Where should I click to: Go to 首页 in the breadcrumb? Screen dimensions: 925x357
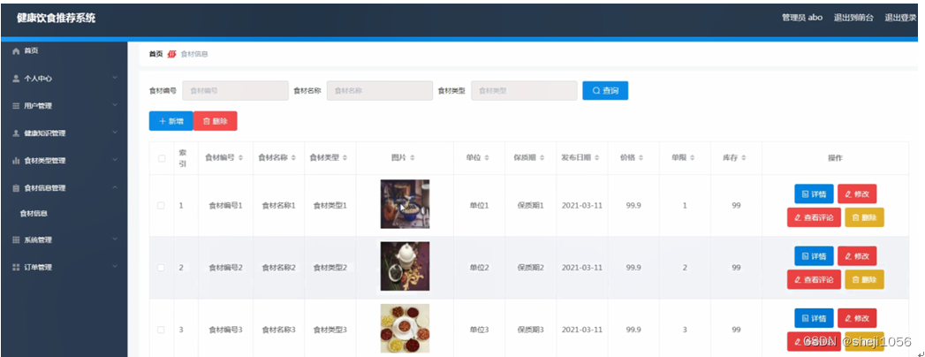pos(155,54)
